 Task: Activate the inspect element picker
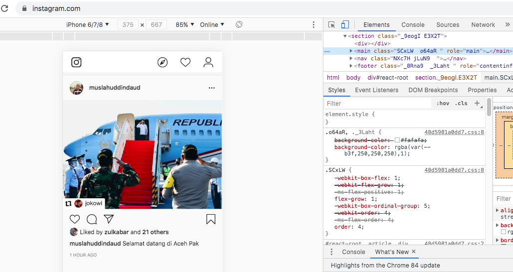click(332, 24)
